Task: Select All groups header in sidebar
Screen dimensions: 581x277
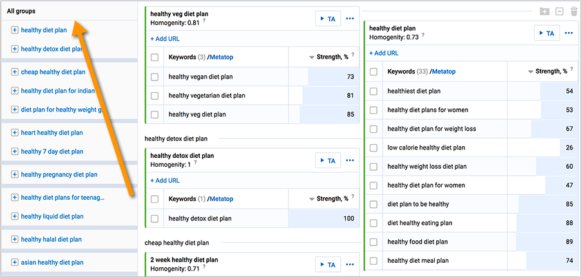Action: pyautogui.click(x=21, y=11)
